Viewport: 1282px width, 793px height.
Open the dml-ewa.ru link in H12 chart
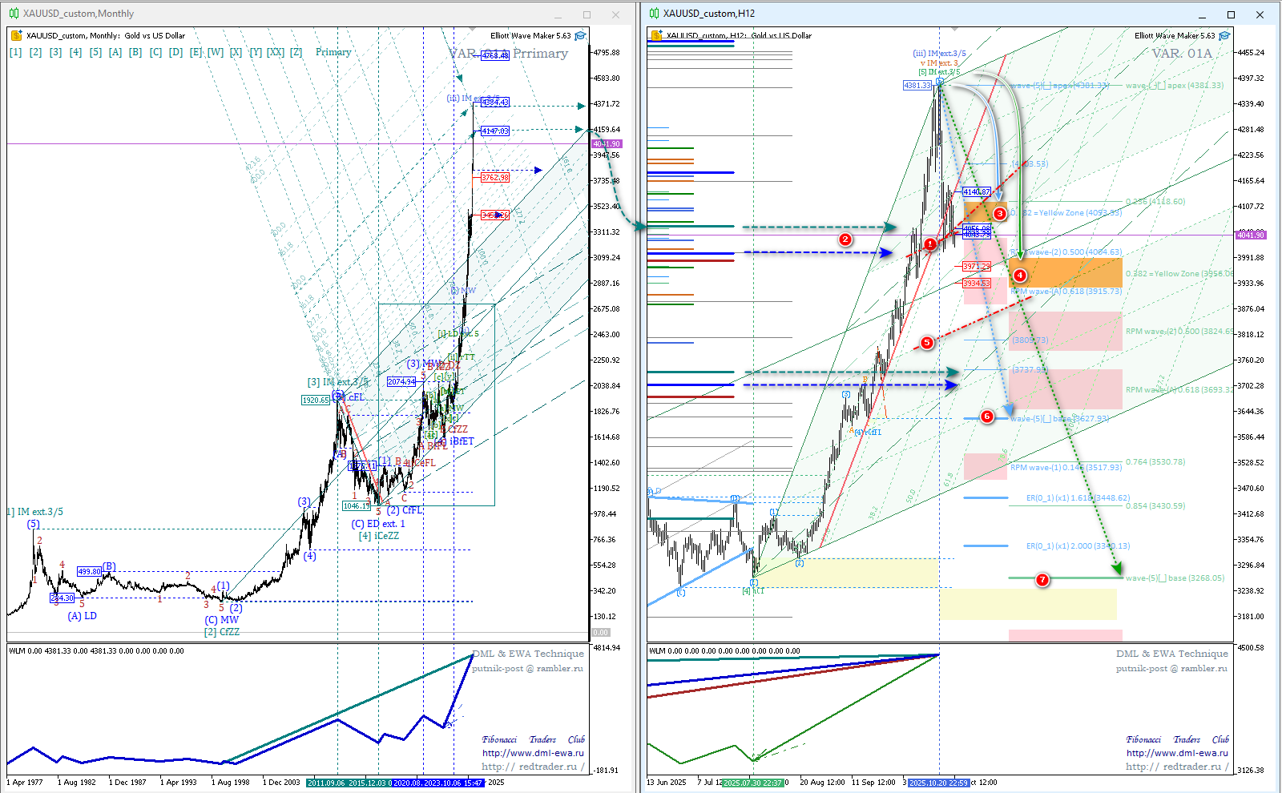1177,753
